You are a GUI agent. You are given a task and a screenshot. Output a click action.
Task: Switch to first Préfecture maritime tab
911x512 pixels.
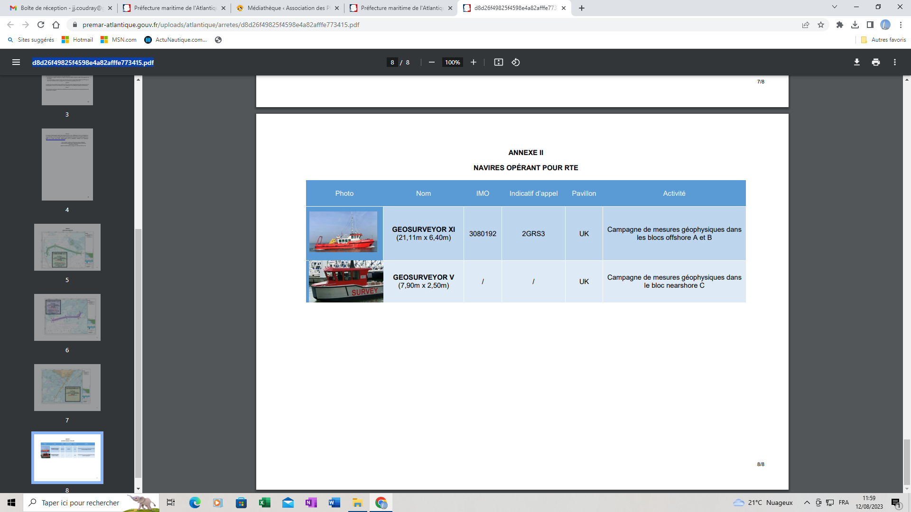point(175,8)
